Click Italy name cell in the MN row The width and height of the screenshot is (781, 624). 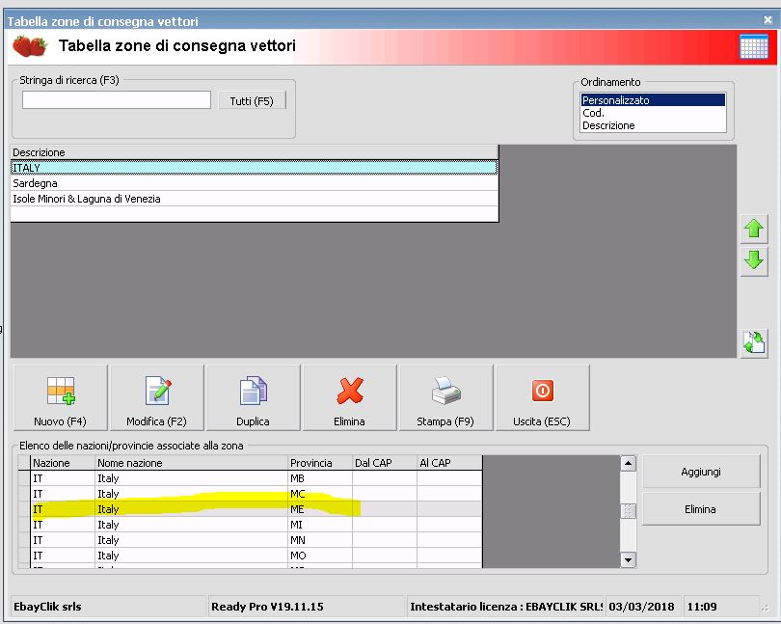tap(191, 540)
